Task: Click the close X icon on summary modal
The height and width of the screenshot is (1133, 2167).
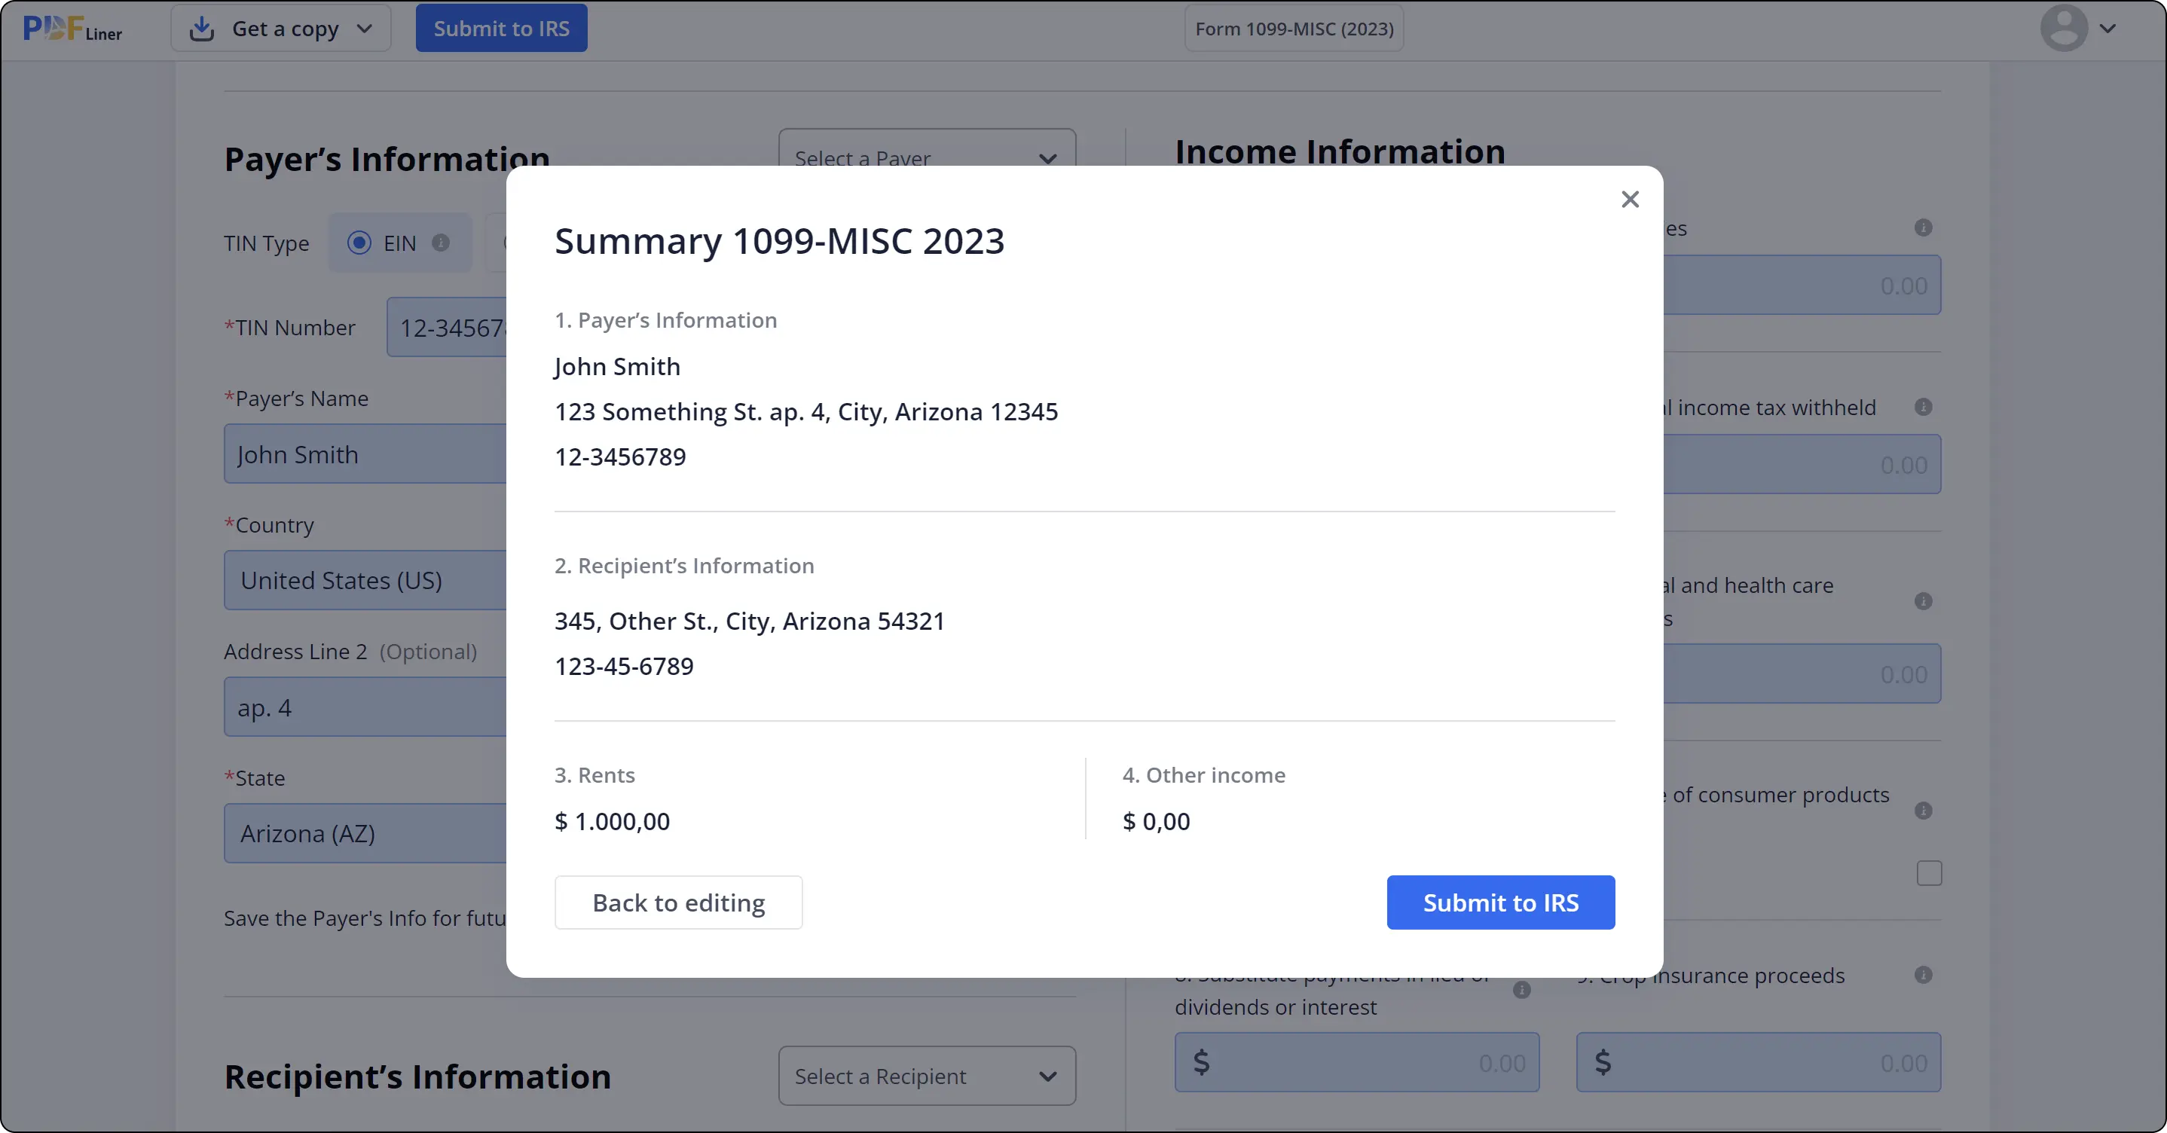Action: 1630,199
